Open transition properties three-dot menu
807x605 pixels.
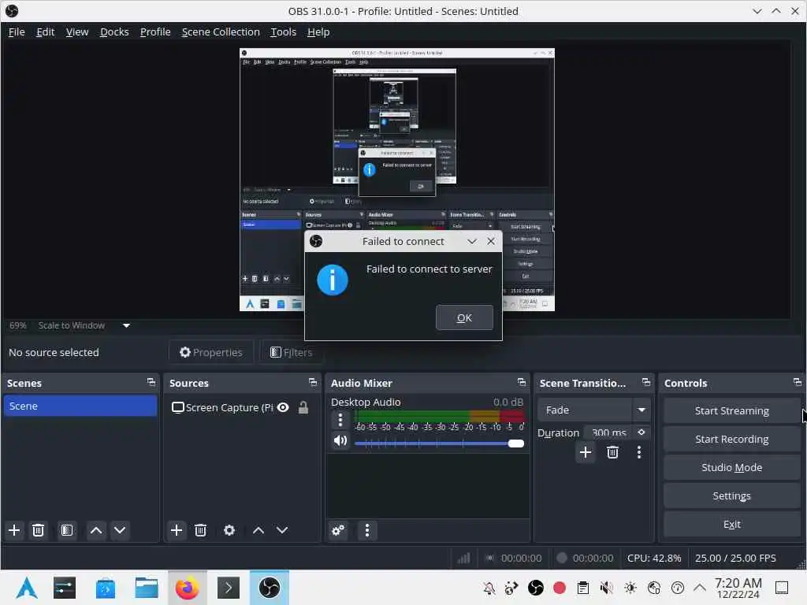coord(639,452)
